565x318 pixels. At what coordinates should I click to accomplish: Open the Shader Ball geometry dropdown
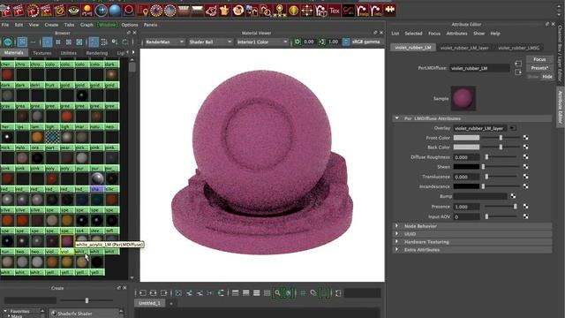[210, 42]
